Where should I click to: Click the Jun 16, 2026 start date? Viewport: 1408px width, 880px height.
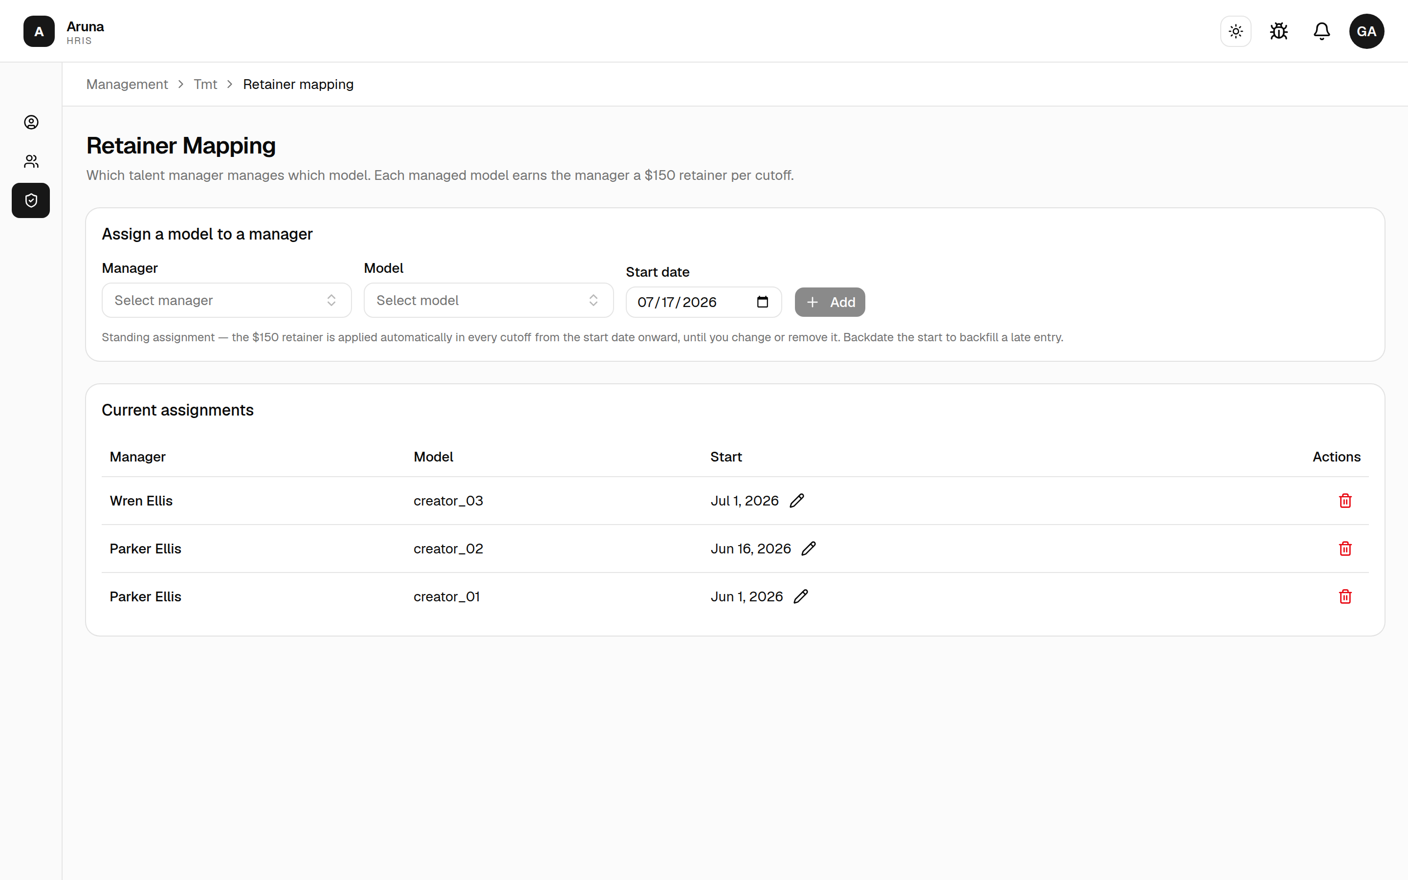[750, 549]
